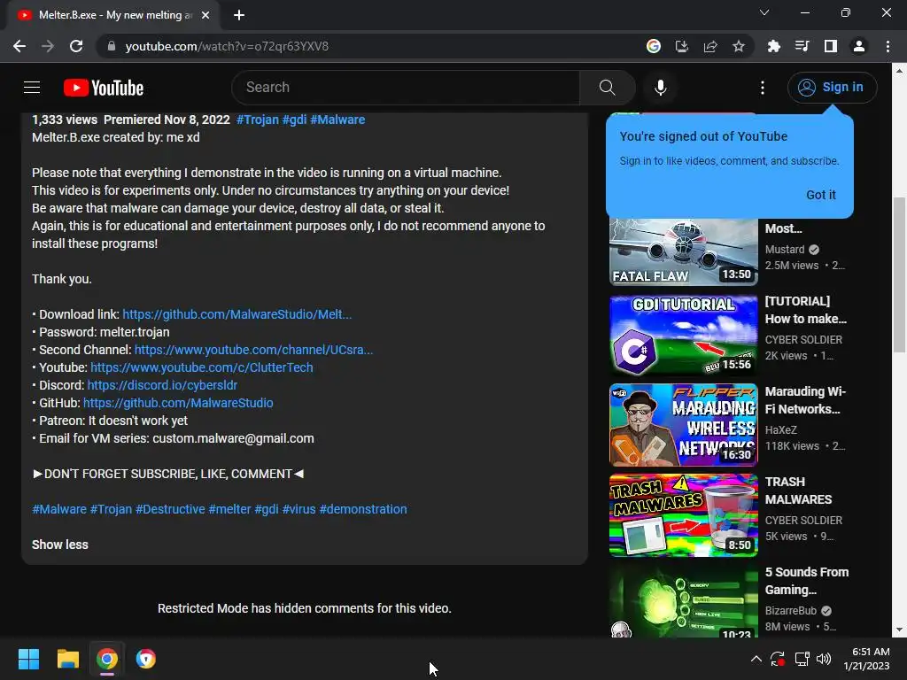
Task: Open the Windows Start menu
Action: [x=28, y=659]
